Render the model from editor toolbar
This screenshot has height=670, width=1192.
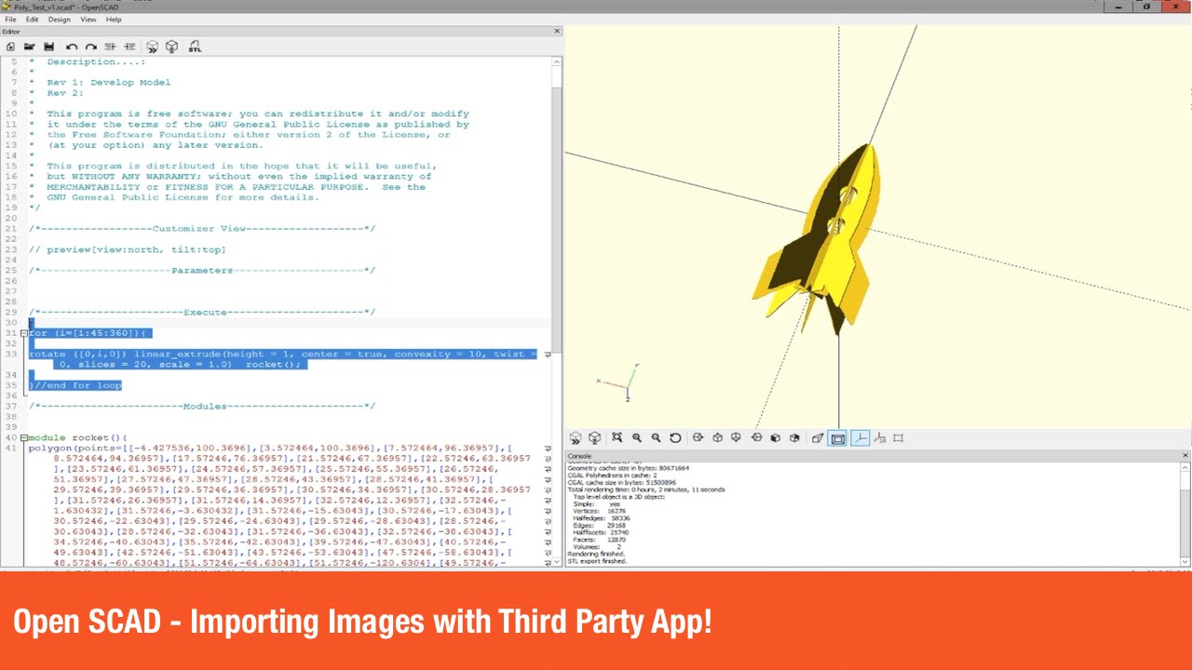point(171,47)
